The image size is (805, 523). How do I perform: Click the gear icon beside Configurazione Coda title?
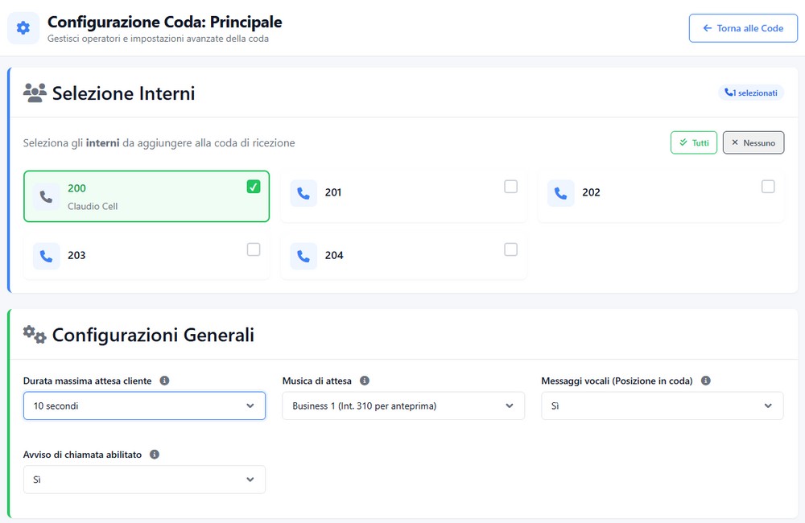pyautogui.click(x=23, y=28)
